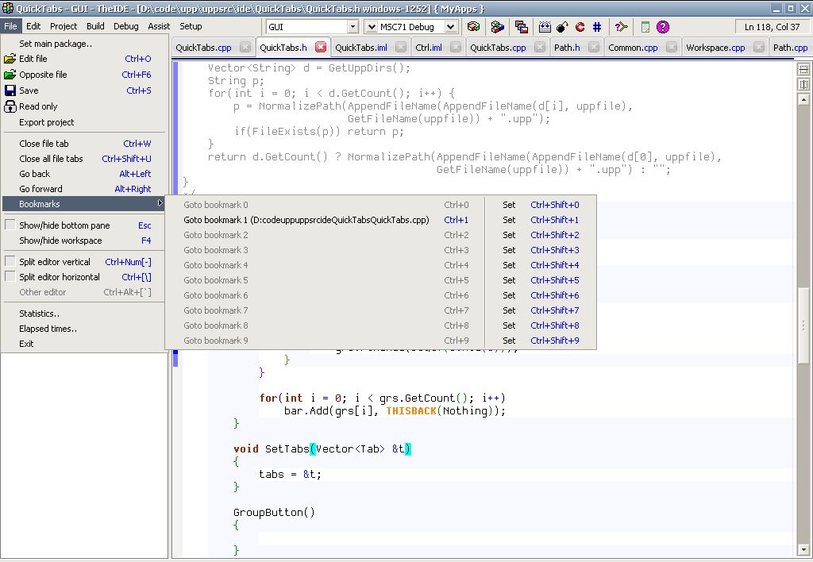Click the bomb debug icon in toolbar

pyautogui.click(x=562, y=26)
